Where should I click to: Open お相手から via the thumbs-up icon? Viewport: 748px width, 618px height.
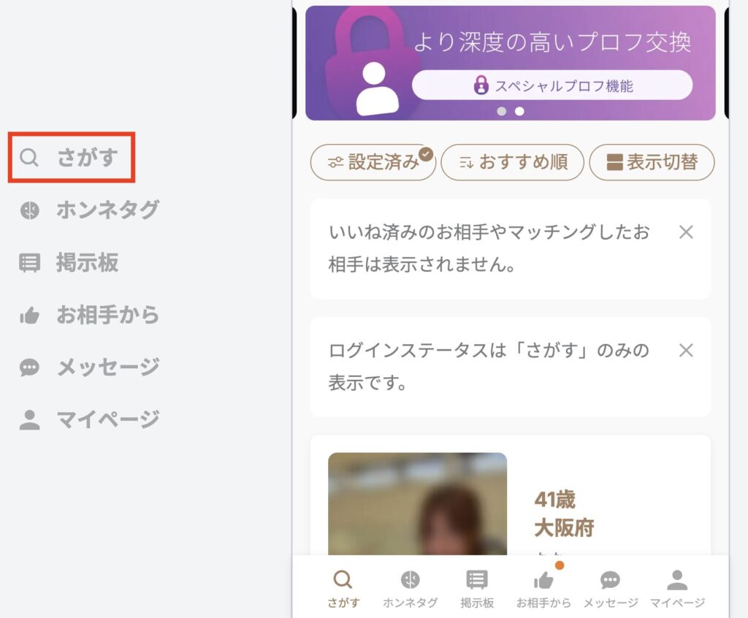[x=544, y=588]
